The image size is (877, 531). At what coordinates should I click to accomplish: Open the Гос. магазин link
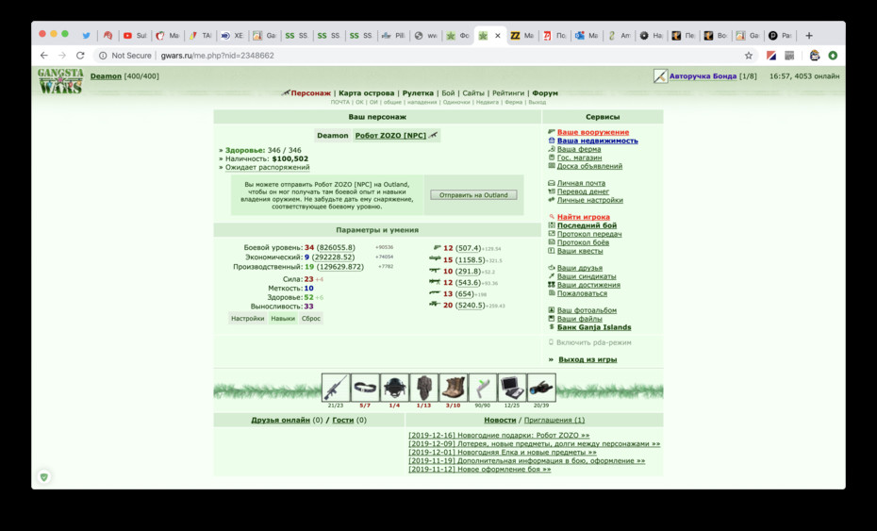click(579, 158)
